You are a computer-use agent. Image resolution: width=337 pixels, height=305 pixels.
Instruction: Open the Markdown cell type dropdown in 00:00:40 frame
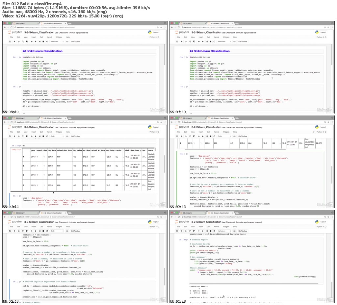(x=57, y=41)
